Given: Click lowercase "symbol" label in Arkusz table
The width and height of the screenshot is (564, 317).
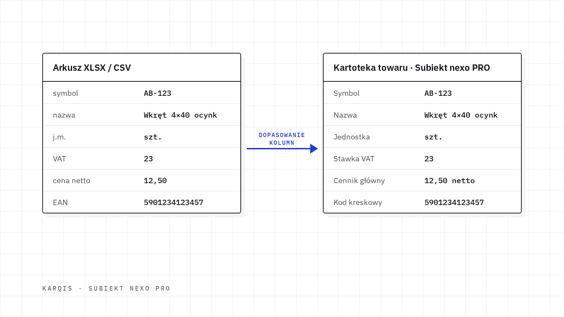Looking at the screenshot, I should 66,93.
